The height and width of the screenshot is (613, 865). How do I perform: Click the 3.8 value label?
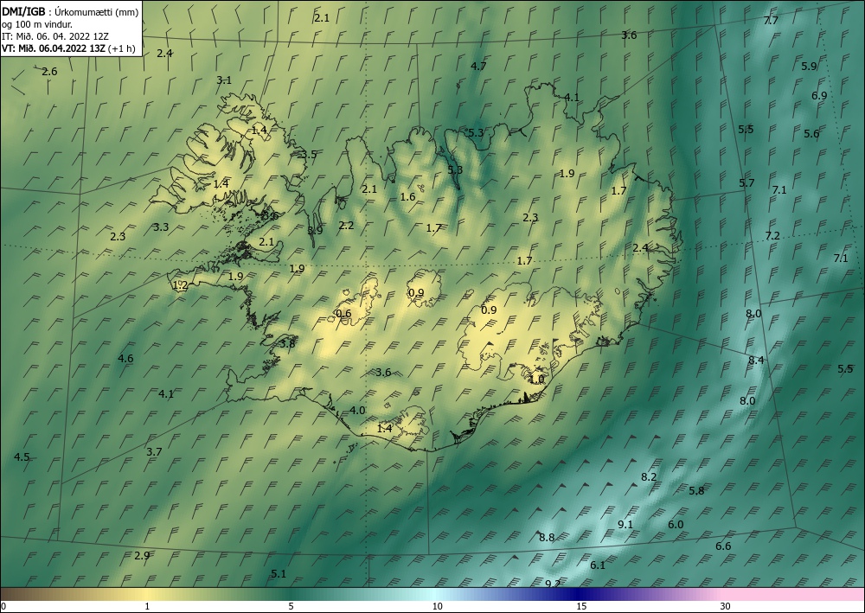tap(288, 343)
